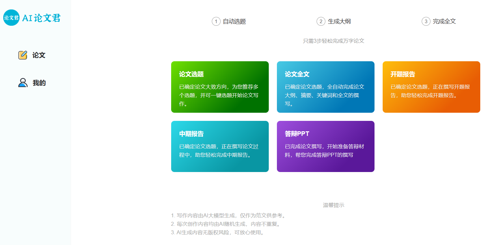Click the circled number 3 step icon
This screenshot has width=491, height=245.
tap(426, 22)
